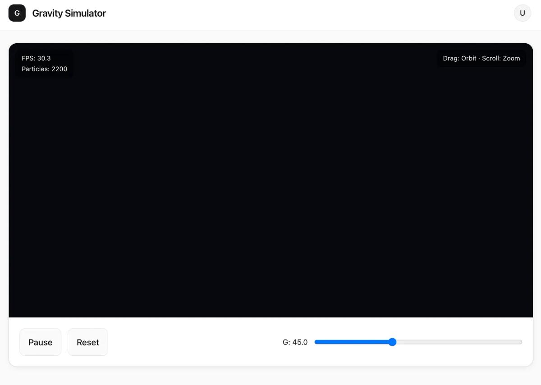Screen dimensions: 541x385
Task: Click the G: 45.0 value label
Action: point(295,342)
